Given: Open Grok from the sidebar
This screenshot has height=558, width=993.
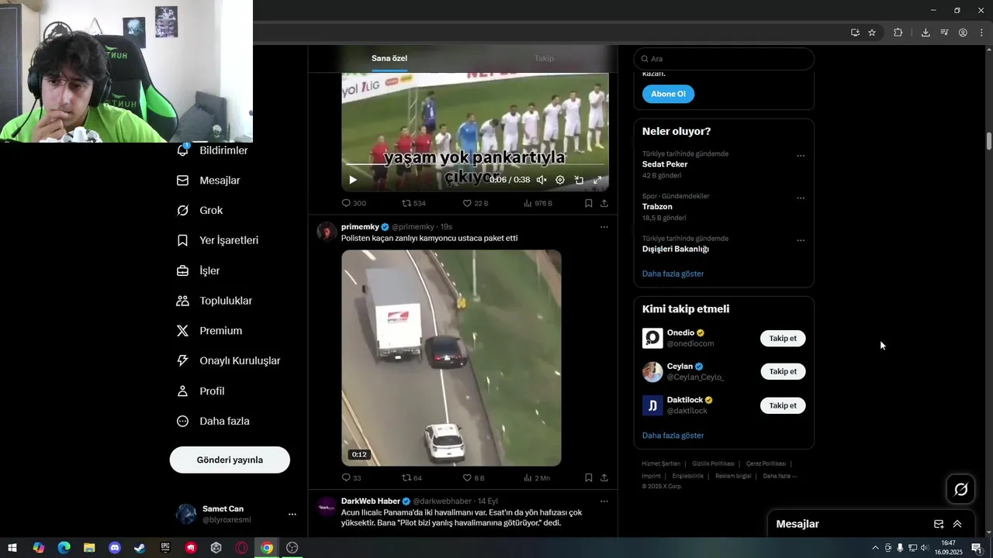Looking at the screenshot, I should click(199, 211).
